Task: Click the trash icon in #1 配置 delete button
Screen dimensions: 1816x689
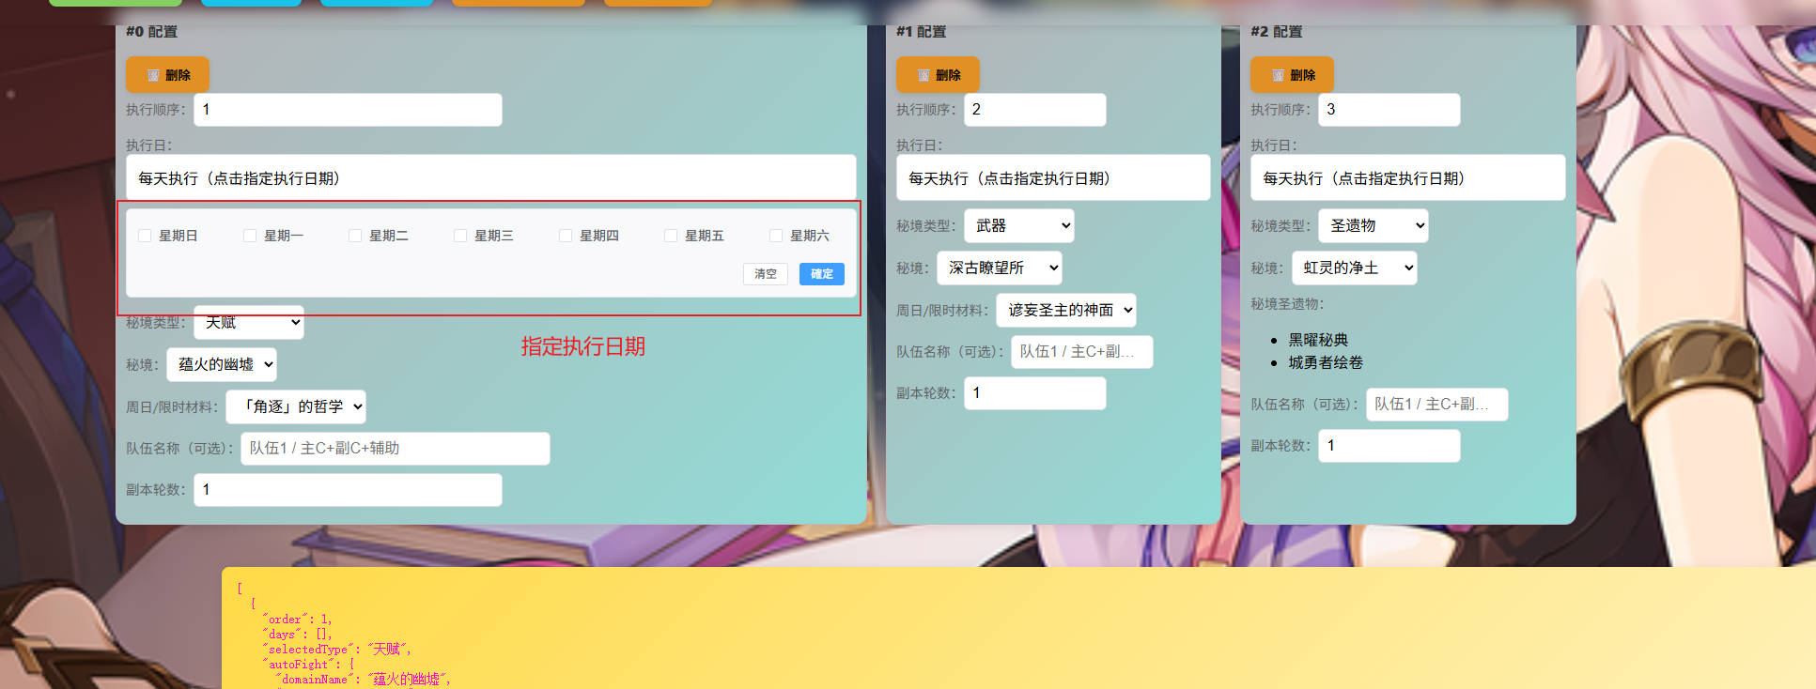Action: (x=924, y=75)
